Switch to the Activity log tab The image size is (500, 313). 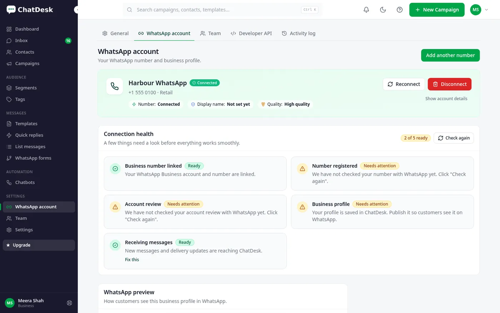point(299,33)
